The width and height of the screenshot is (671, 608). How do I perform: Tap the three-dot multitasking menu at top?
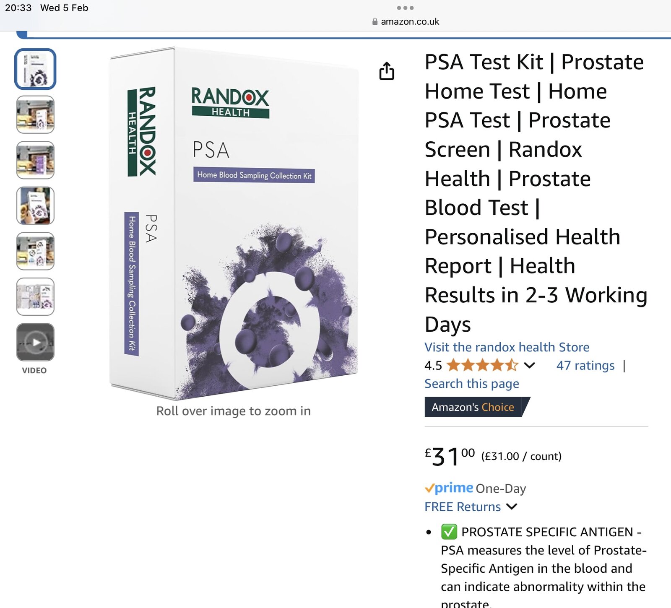point(405,8)
